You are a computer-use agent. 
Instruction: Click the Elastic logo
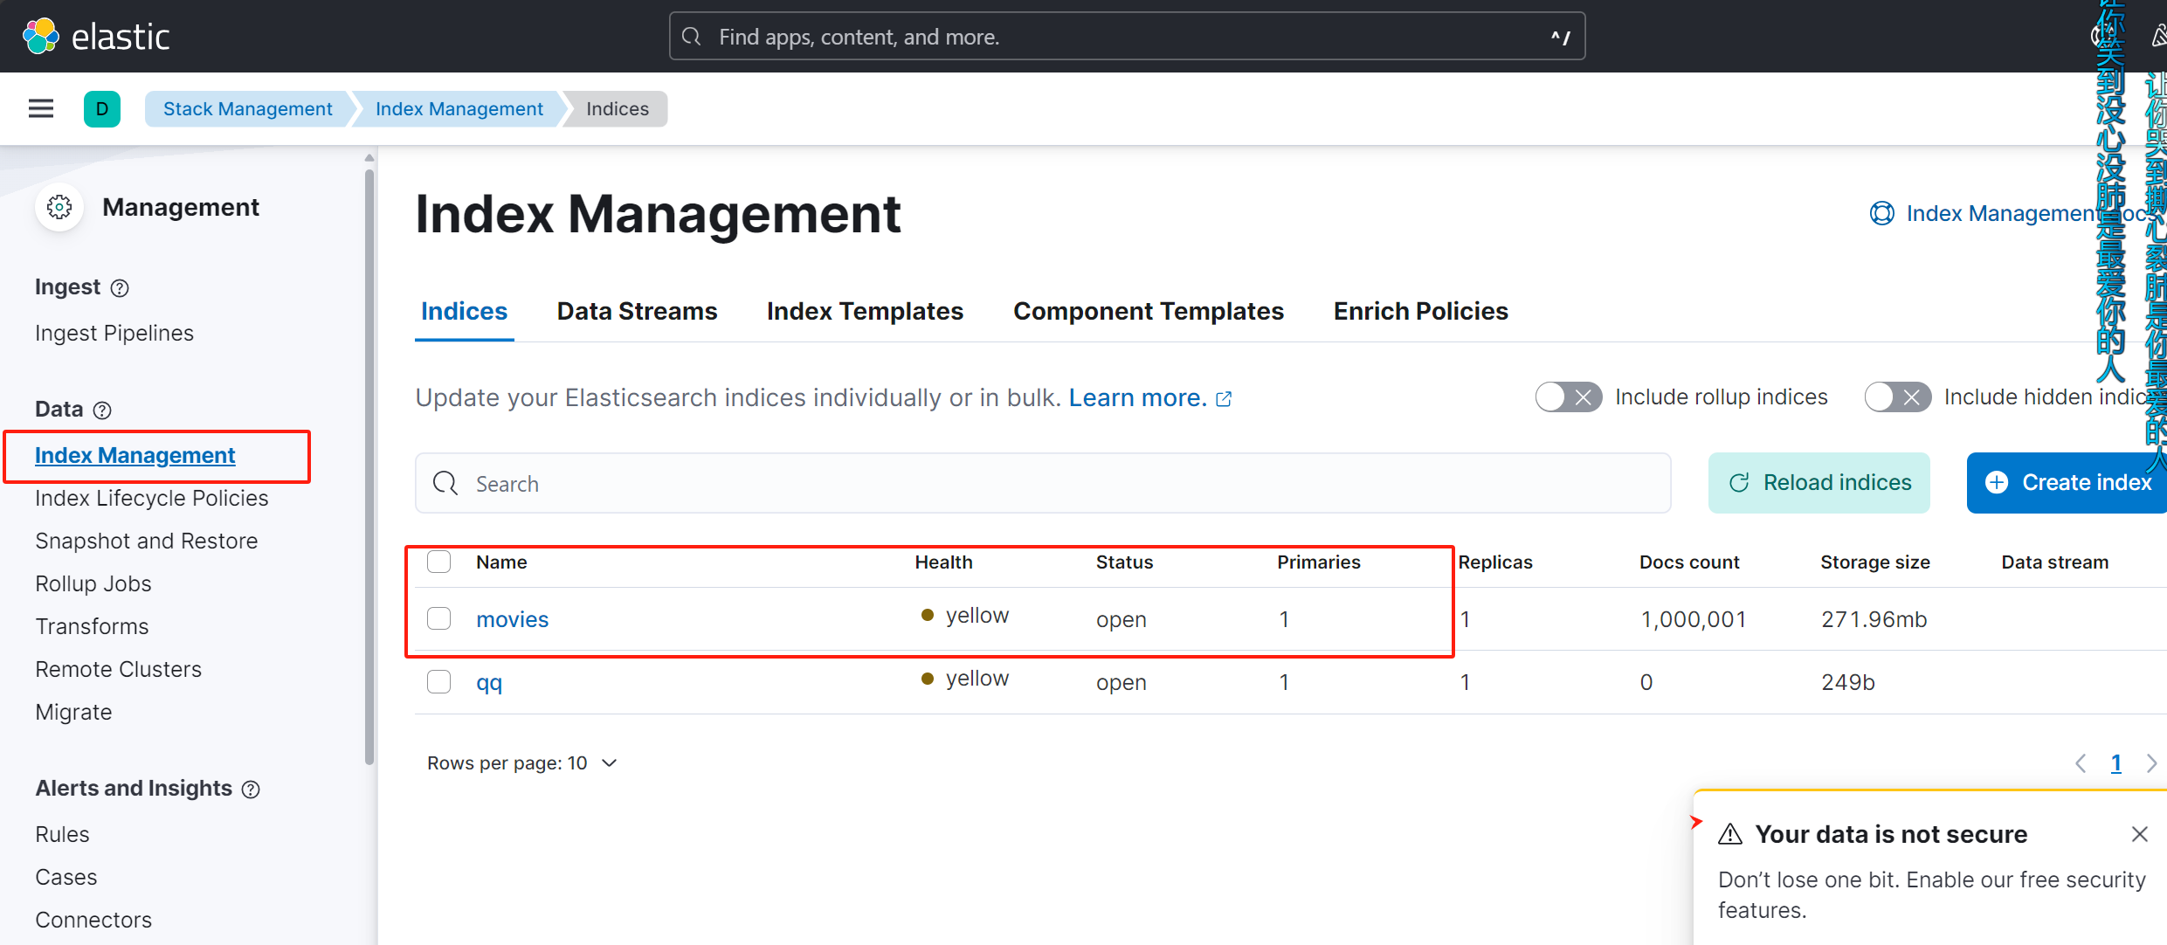click(x=95, y=36)
